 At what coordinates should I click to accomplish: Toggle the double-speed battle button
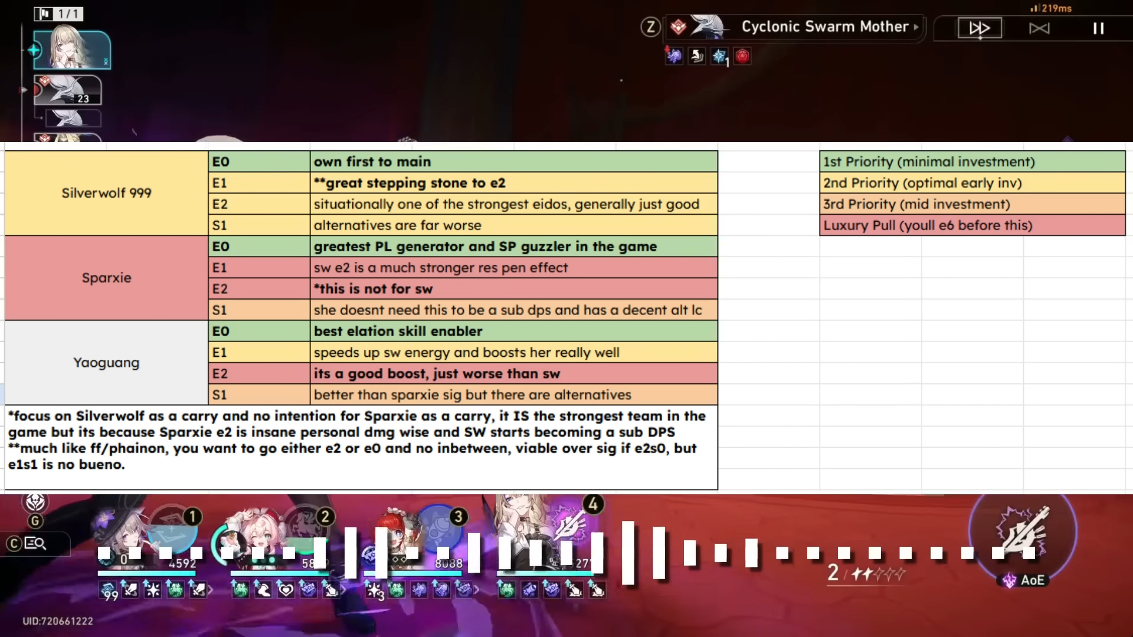979,28
